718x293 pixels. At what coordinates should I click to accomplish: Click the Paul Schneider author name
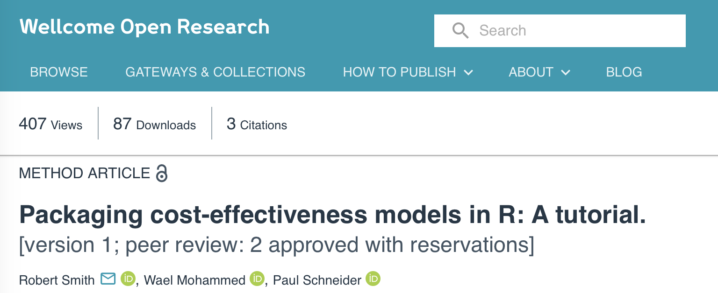click(x=317, y=280)
